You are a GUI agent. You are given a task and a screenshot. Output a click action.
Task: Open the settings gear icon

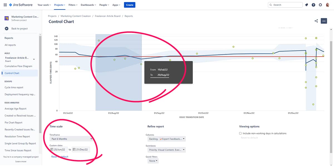coord(320,5)
